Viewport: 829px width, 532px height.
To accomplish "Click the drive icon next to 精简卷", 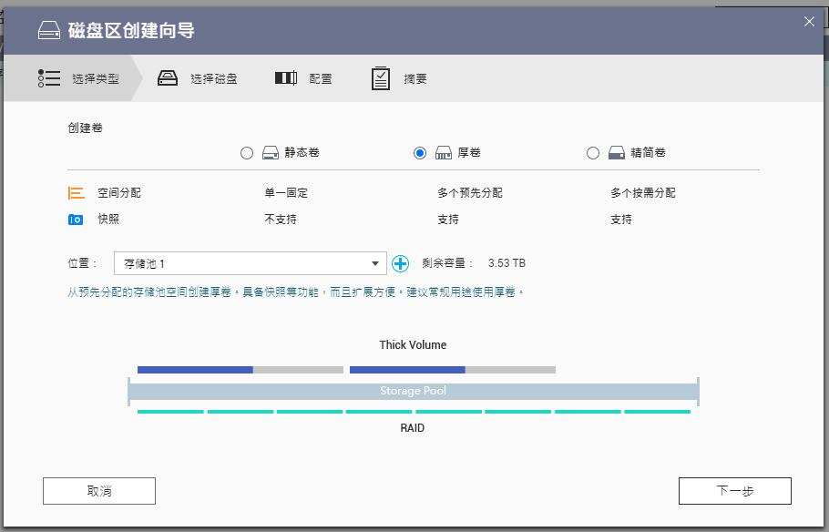I will 615,152.
